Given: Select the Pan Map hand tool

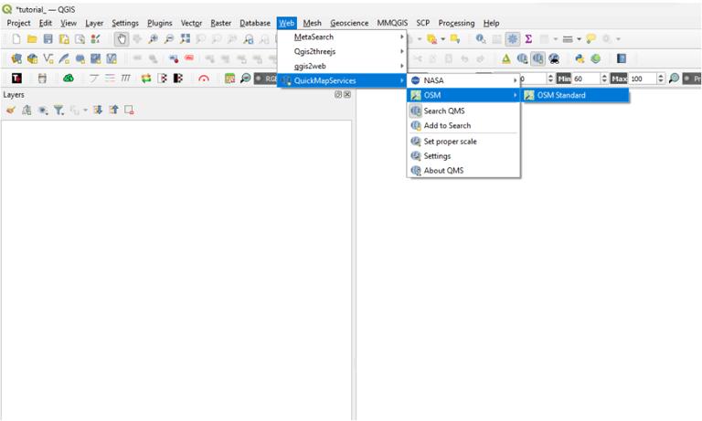Looking at the screenshot, I should 122,39.
